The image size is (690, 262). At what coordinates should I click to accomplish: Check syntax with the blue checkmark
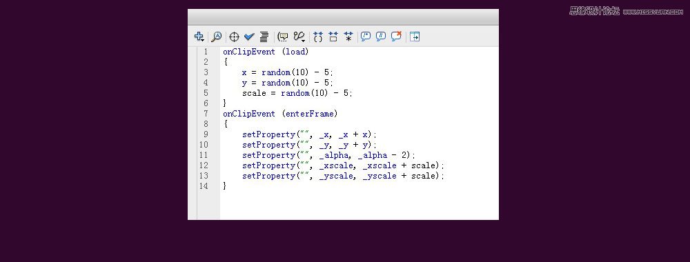249,37
